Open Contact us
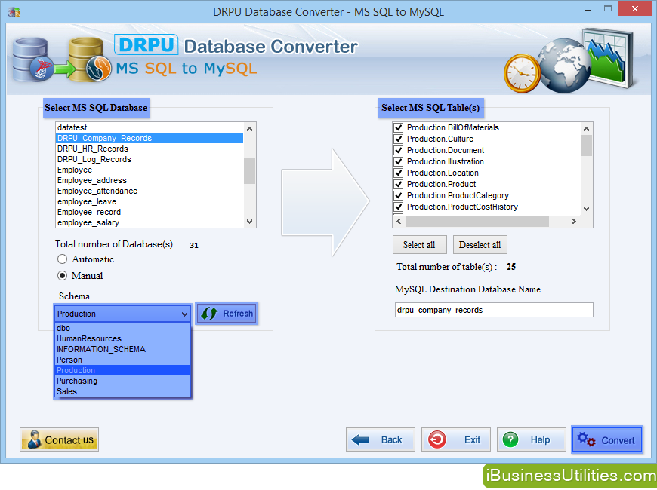This screenshot has height=490, width=657. coord(59,439)
